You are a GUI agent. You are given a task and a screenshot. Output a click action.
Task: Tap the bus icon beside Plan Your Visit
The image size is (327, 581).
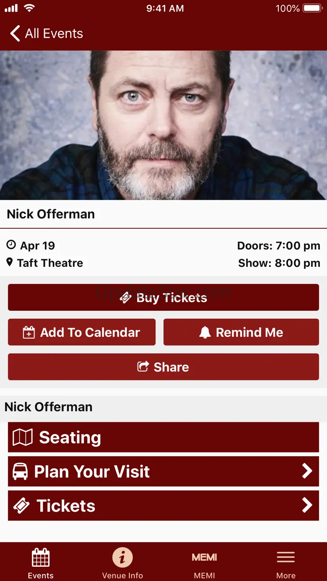click(x=20, y=472)
